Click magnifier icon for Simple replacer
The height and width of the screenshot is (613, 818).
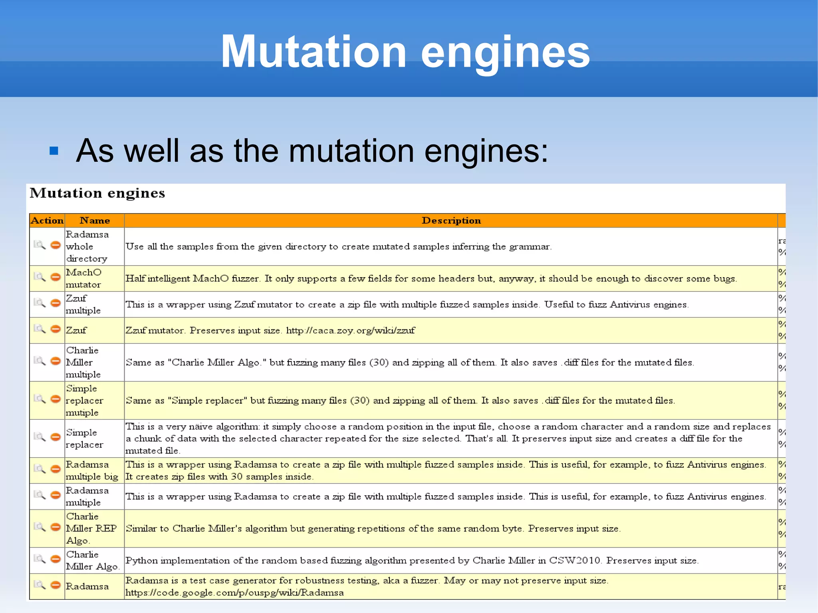click(40, 437)
